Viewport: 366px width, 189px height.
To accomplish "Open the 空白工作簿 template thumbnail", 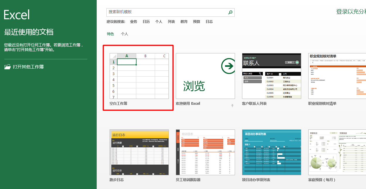I will click(139, 76).
